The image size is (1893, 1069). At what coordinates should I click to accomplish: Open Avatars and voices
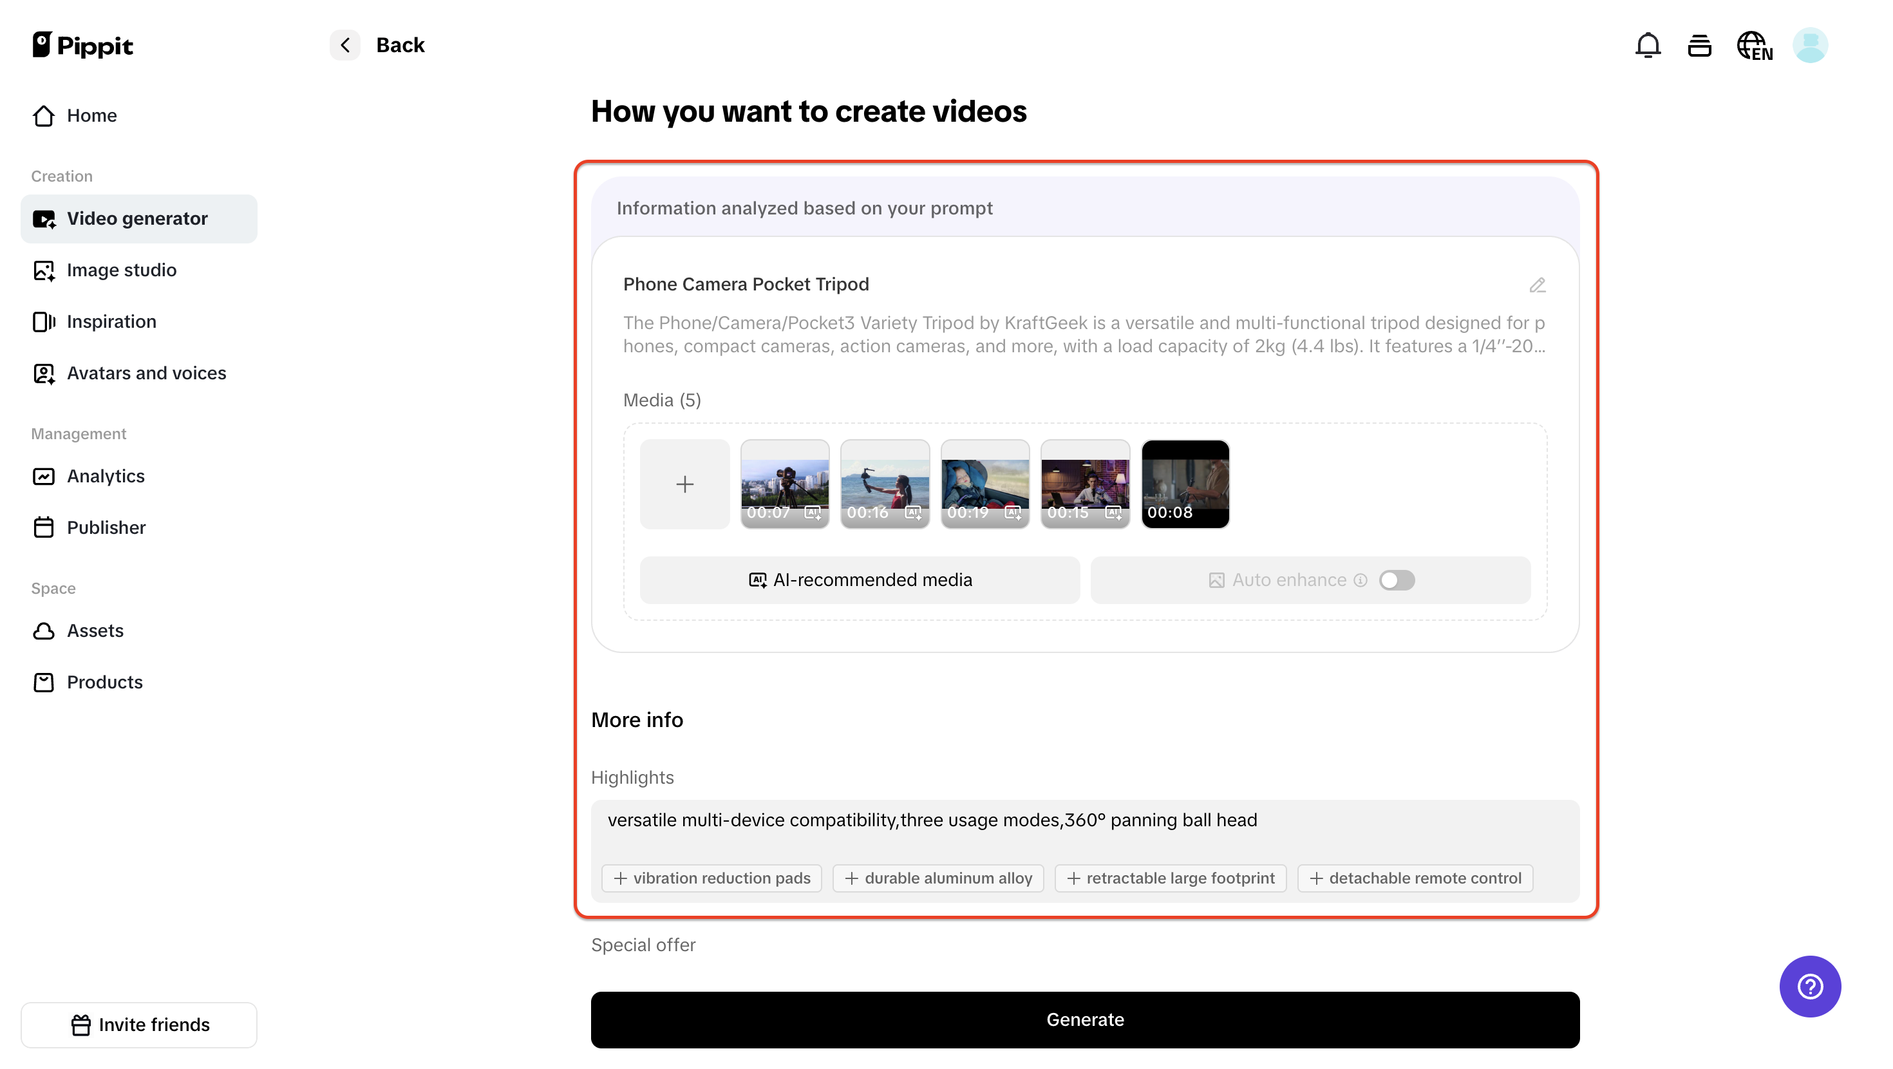[x=146, y=373]
